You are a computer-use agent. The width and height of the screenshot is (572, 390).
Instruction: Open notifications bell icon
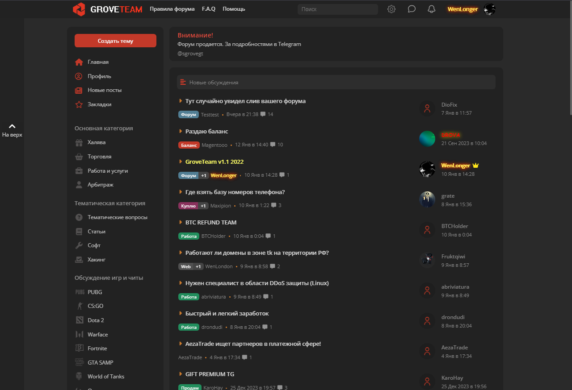[x=431, y=9]
